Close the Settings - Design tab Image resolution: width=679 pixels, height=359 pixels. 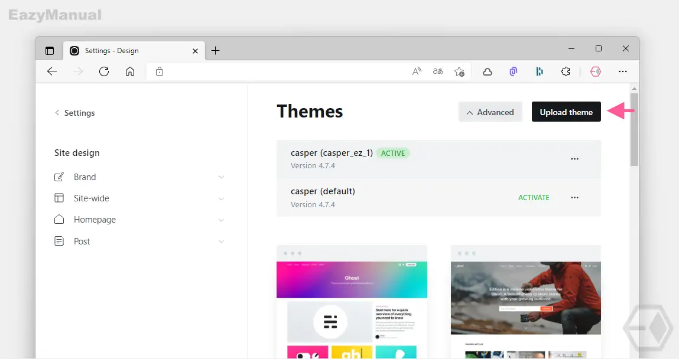click(195, 51)
